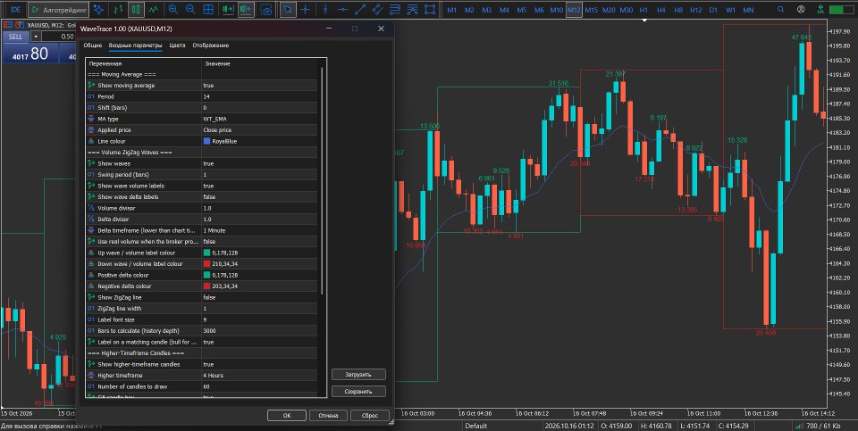The image size is (858, 431).
Task: Toggle Show wave volume labels value
Action: (259, 186)
